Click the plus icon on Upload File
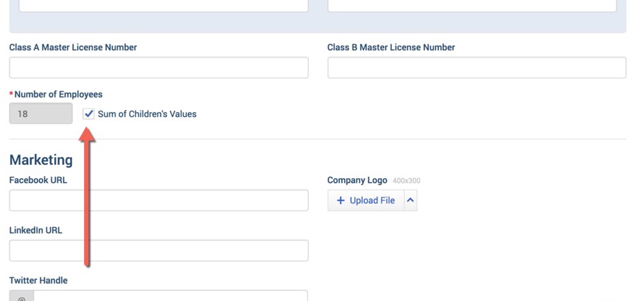 click(340, 200)
